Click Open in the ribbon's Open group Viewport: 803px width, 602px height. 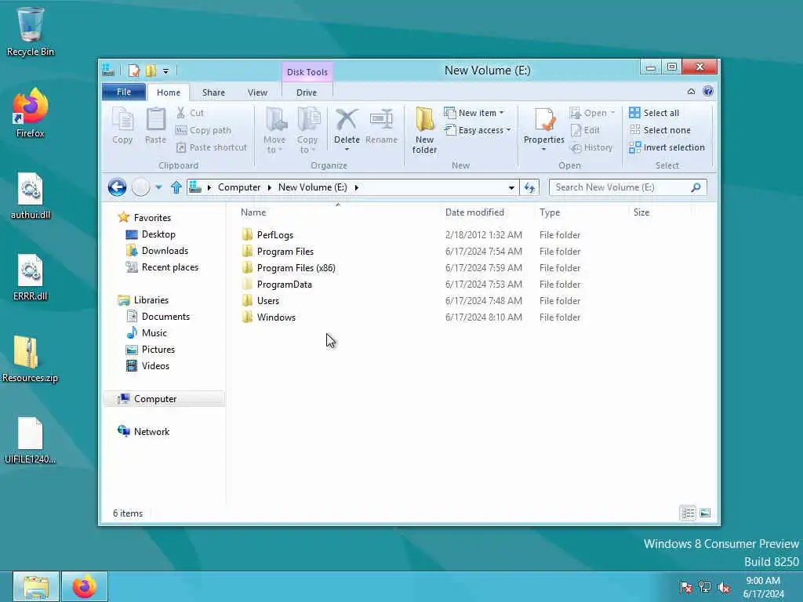(592, 113)
